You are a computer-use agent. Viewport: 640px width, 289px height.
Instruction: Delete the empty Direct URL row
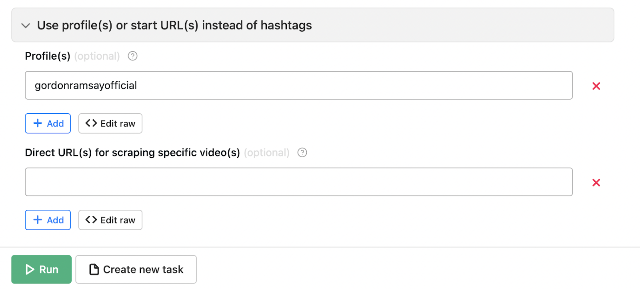click(x=596, y=183)
